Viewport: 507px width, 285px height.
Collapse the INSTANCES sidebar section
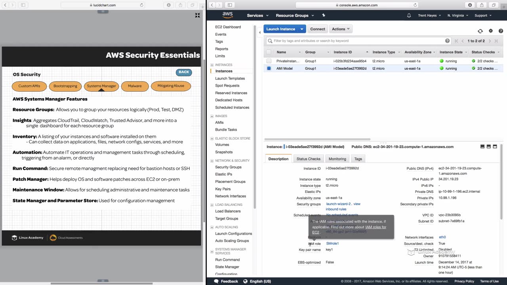point(212,65)
